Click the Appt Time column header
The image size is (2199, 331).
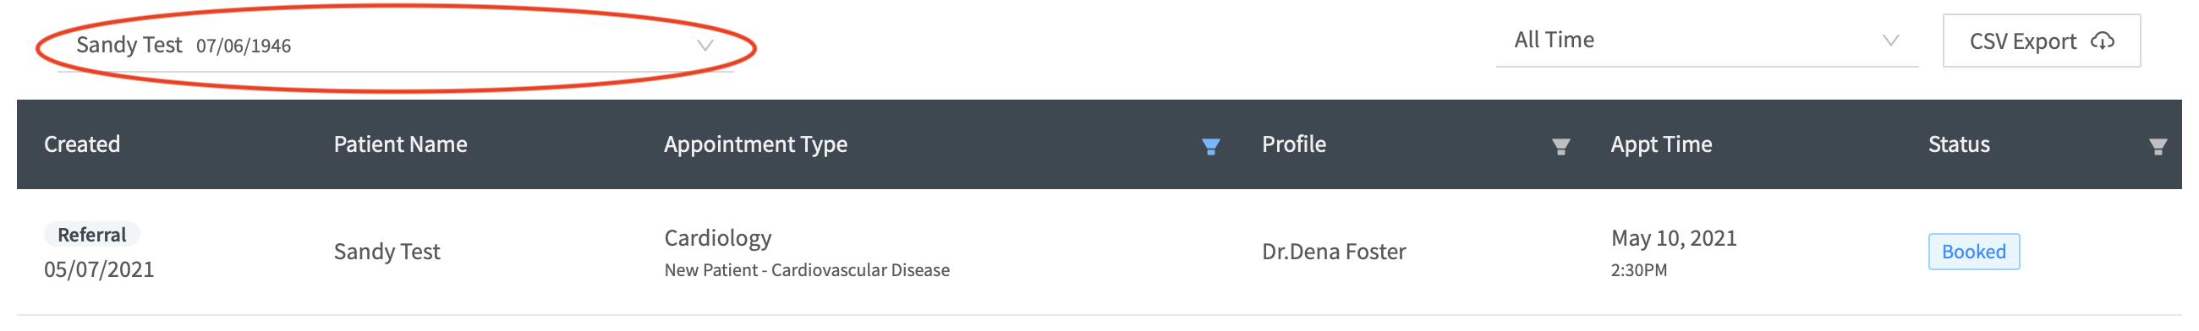coord(1661,144)
